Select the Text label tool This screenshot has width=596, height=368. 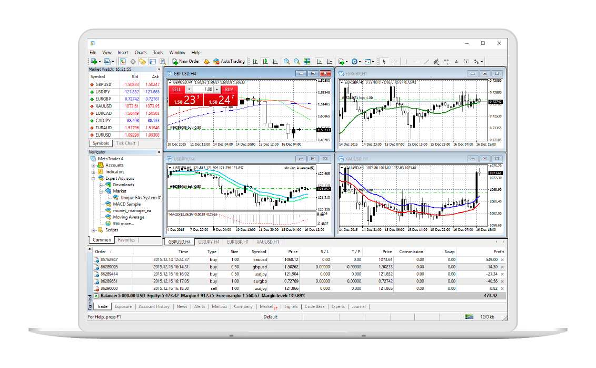[x=466, y=62]
